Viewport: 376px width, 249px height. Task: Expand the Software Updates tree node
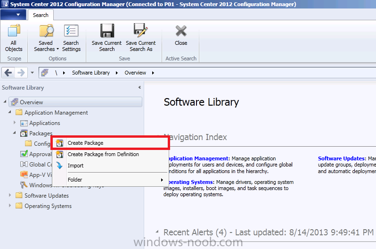(x=11, y=195)
